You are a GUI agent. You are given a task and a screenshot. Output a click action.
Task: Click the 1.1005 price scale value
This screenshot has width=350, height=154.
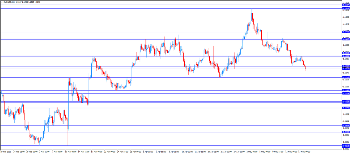coord(346,114)
